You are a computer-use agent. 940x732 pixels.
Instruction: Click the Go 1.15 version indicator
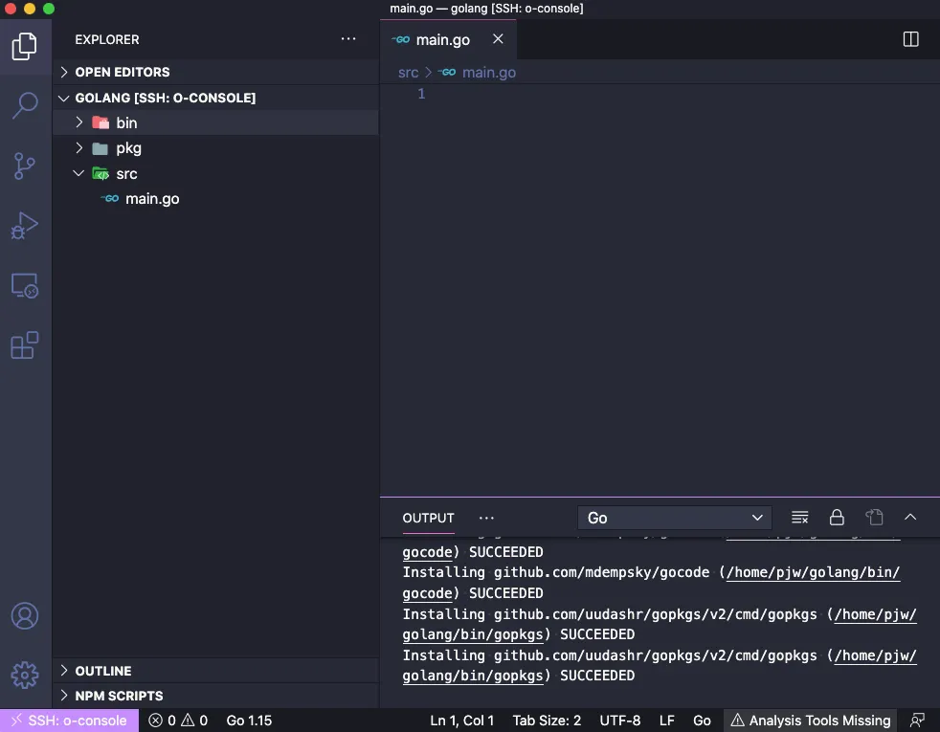pos(249,720)
